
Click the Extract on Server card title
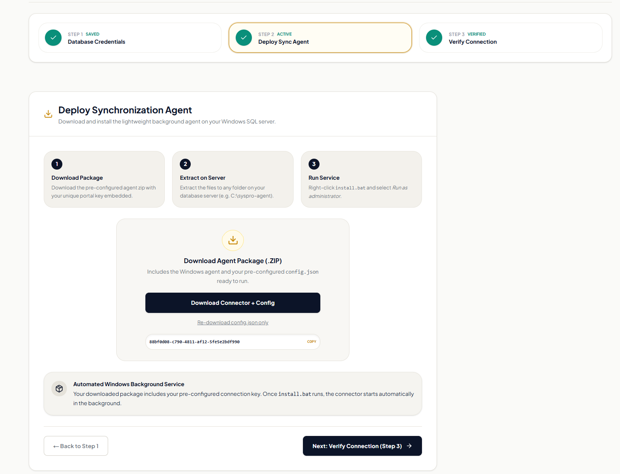point(202,178)
